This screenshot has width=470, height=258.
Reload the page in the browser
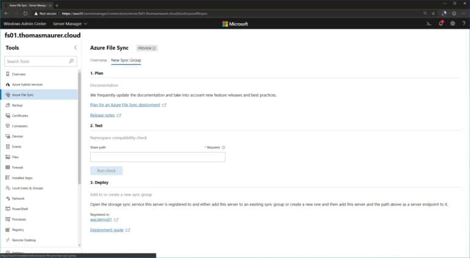pos(26,13)
